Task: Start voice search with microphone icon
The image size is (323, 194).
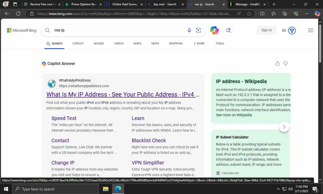Action: tap(189, 30)
